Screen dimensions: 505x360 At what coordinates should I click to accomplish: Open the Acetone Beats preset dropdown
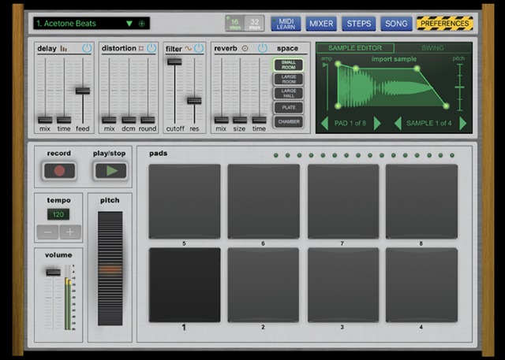[x=129, y=24]
